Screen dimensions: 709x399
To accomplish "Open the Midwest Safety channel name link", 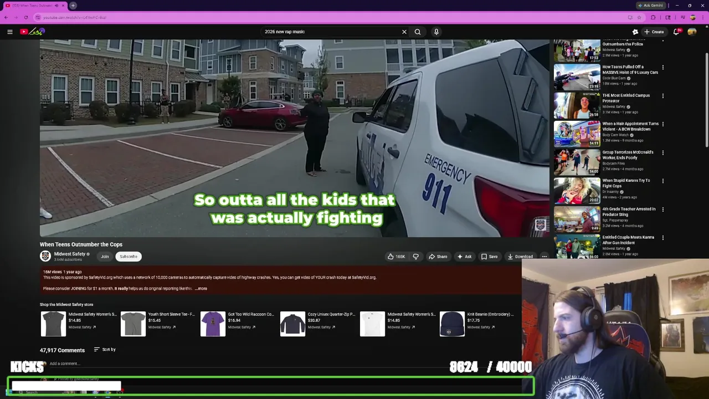I will (x=70, y=254).
